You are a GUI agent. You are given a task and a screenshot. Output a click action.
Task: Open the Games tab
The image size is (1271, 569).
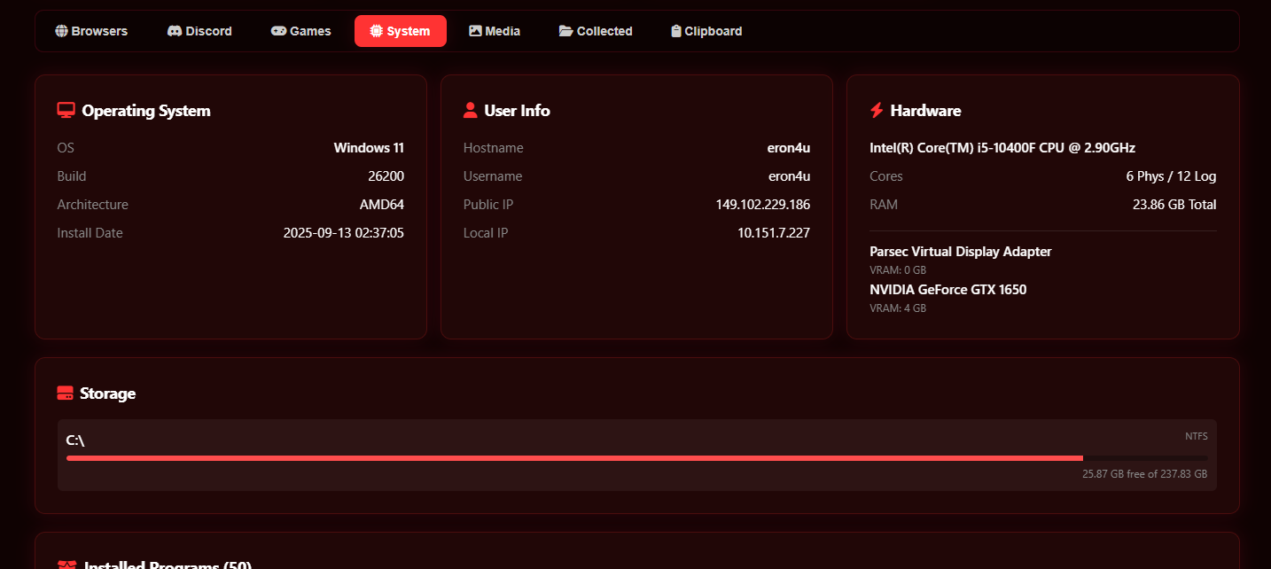tap(301, 31)
